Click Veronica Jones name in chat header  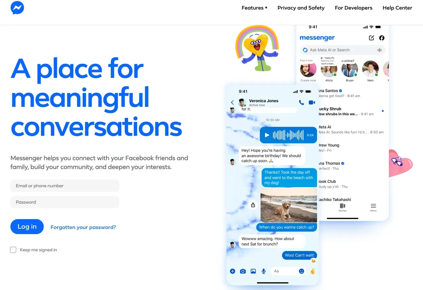point(264,101)
